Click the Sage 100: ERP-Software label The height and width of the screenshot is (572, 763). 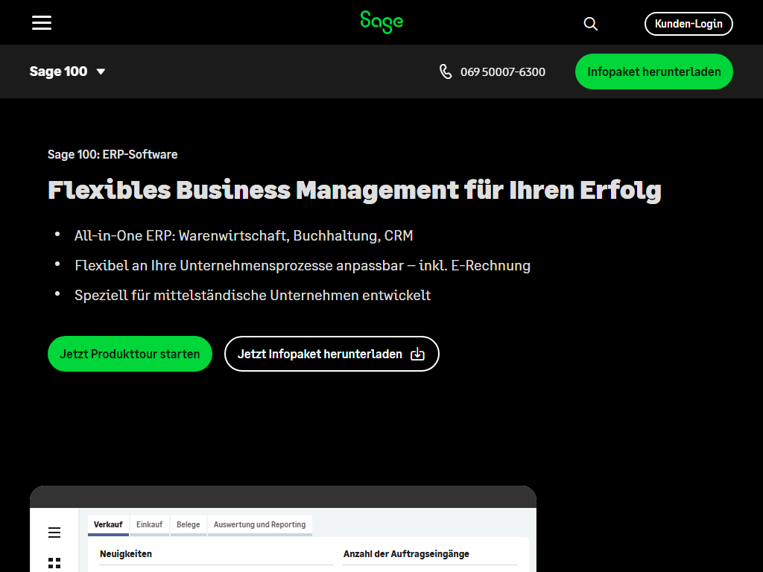(x=113, y=154)
